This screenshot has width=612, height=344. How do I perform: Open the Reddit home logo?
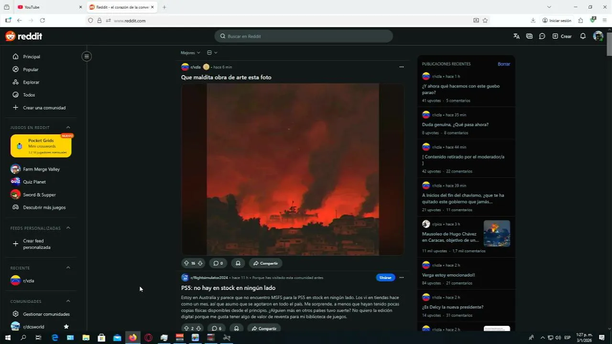24,36
